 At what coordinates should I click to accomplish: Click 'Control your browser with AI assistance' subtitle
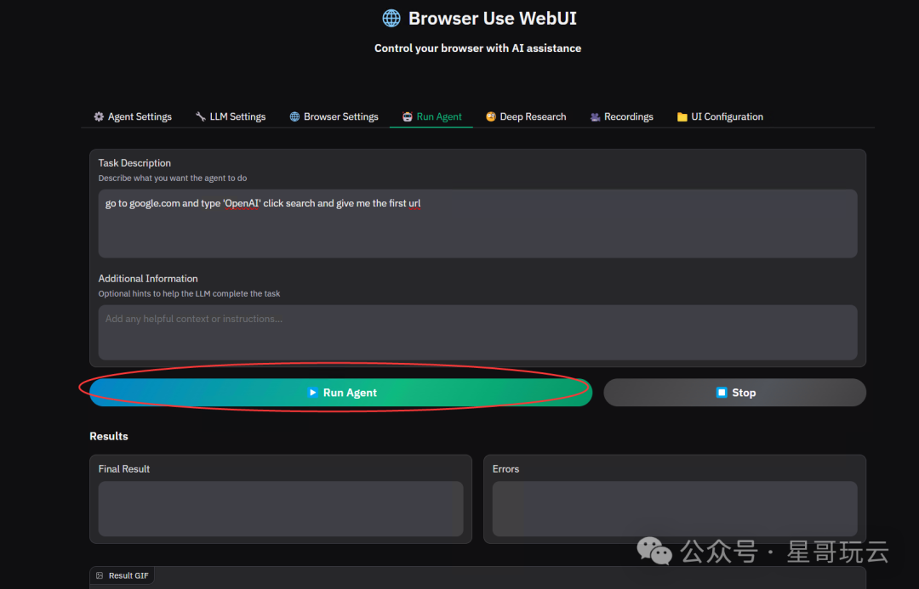pos(477,48)
